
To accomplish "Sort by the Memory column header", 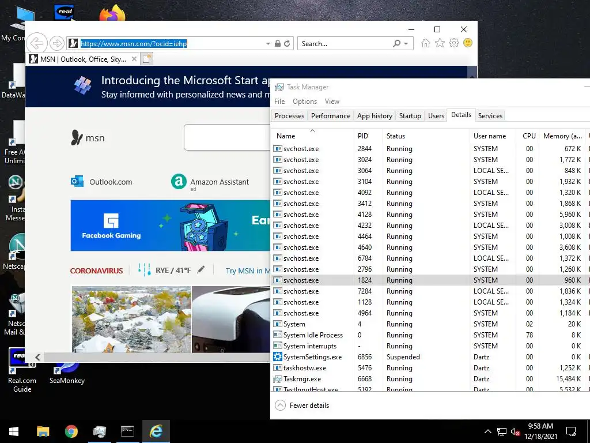I will point(562,136).
